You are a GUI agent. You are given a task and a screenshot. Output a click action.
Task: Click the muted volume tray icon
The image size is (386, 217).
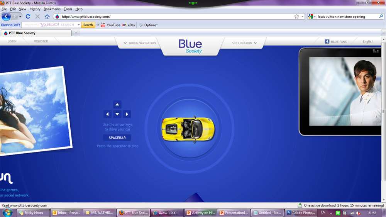coord(359,213)
